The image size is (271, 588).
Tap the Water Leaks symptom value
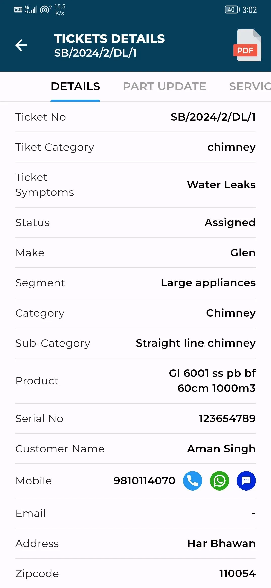tap(221, 185)
